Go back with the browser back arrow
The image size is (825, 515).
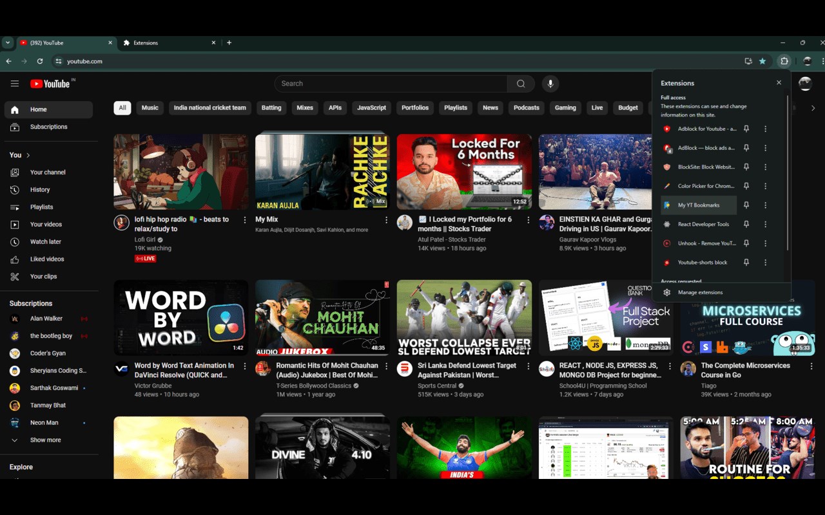(x=9, y=61)
